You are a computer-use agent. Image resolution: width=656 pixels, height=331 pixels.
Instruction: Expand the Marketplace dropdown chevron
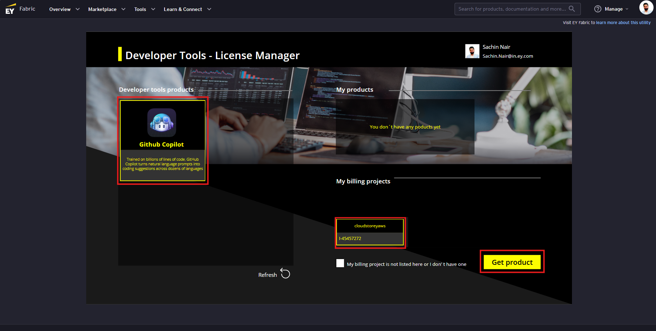123,9
